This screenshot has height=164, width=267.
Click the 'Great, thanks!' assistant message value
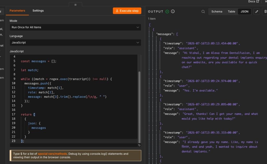click(220, 116)
